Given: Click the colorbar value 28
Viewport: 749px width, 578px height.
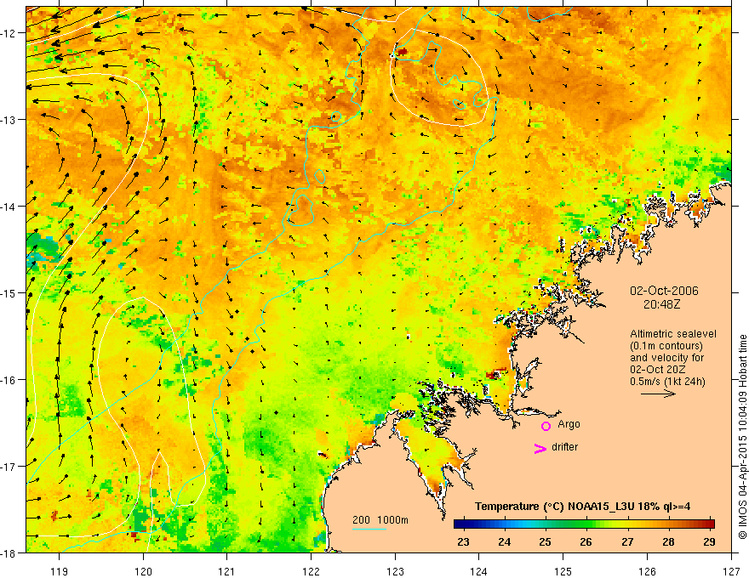Looking at the screenshot, I should click(x=669, y=542).
